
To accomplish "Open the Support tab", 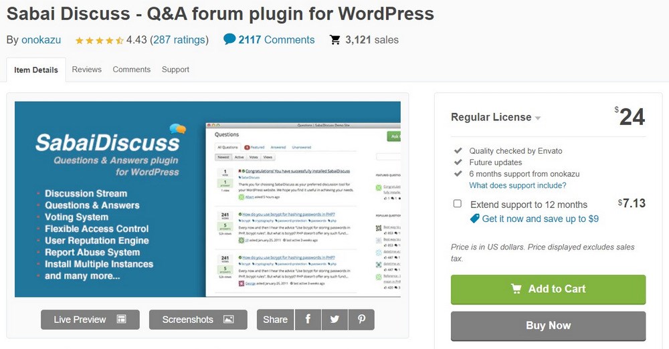I will click(x=175, y=70).
